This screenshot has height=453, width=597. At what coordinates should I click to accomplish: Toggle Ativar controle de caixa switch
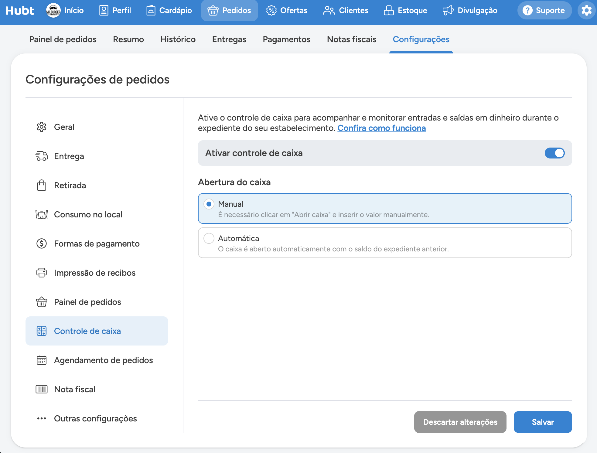coord(554,153)
